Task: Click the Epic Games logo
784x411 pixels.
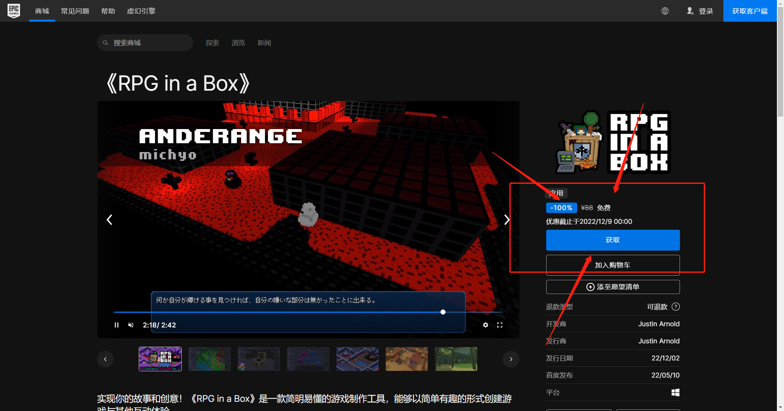Action: pyautogui.click(x=14, y=11)
